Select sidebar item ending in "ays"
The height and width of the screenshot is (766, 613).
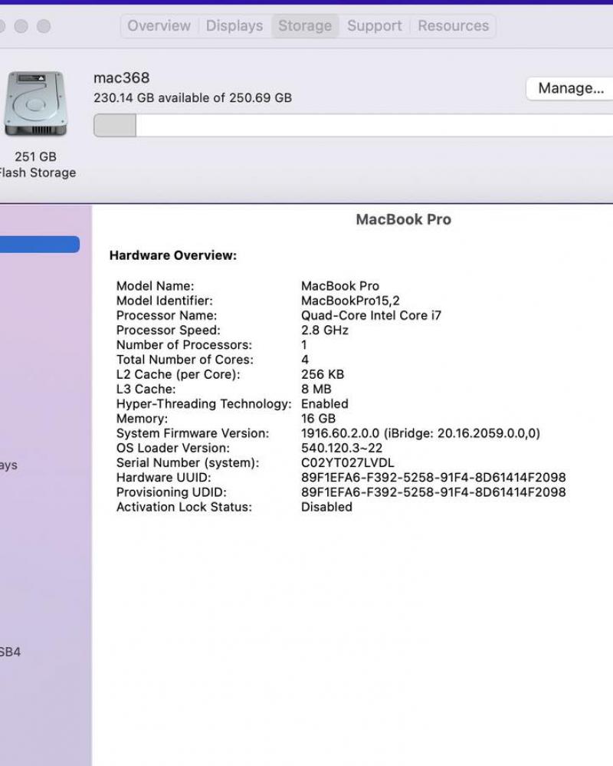click(8, 465)
